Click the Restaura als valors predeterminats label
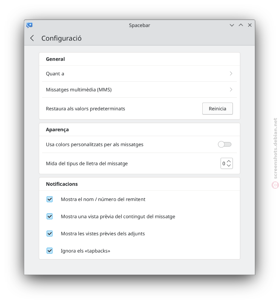This screenshot has height=303, width=279. pyautogui.click(x=85, y=109)
